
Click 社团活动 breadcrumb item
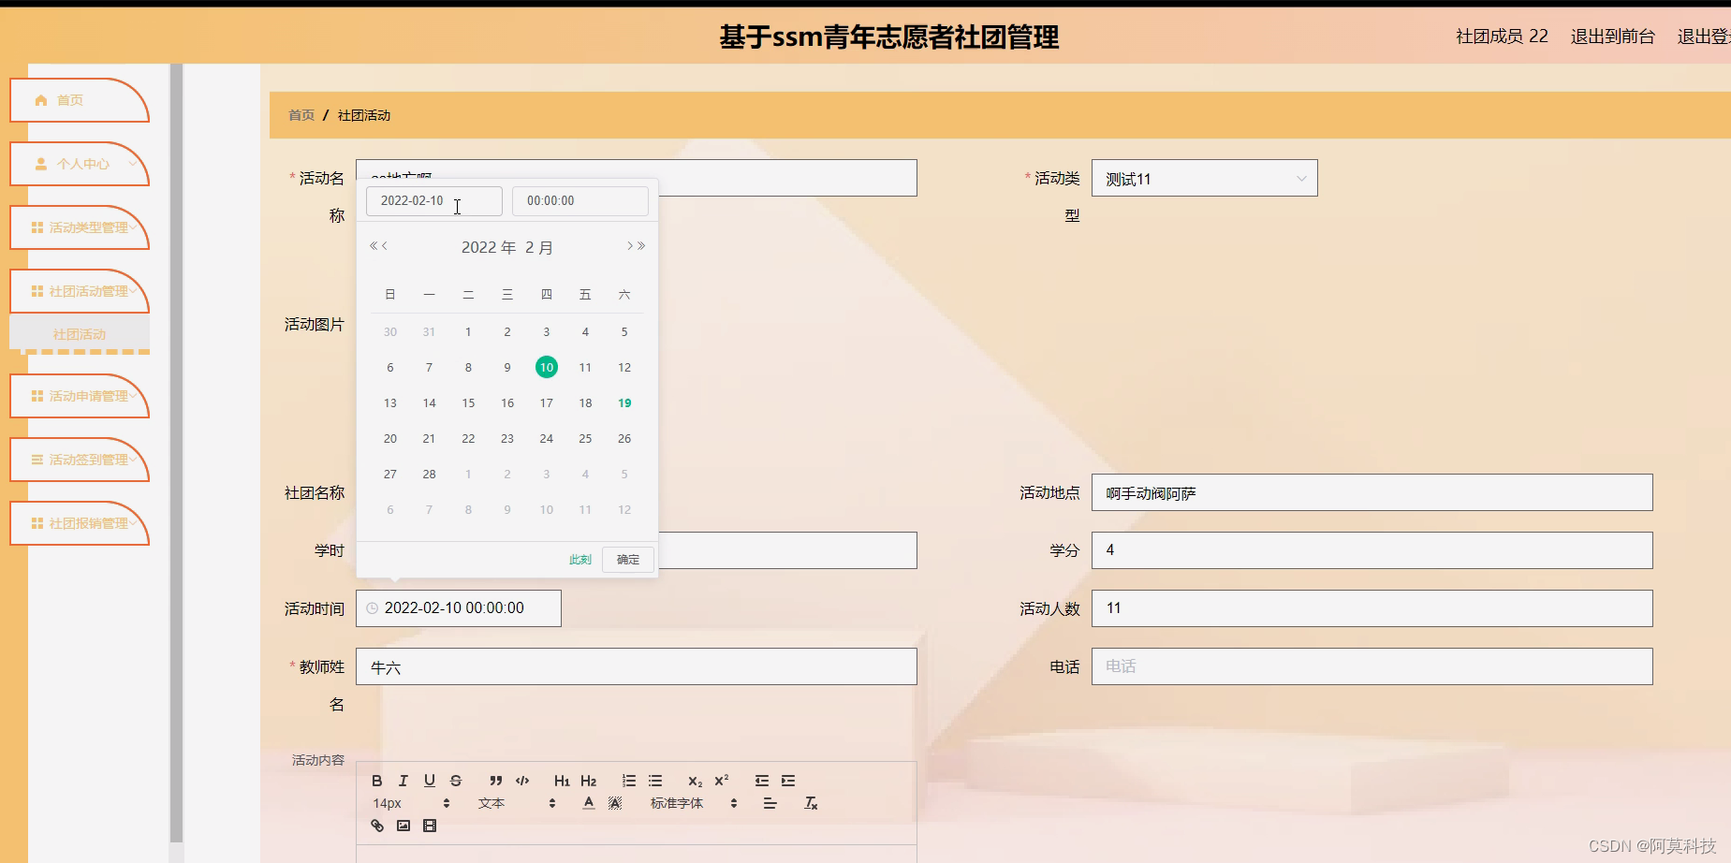[364, 115]
